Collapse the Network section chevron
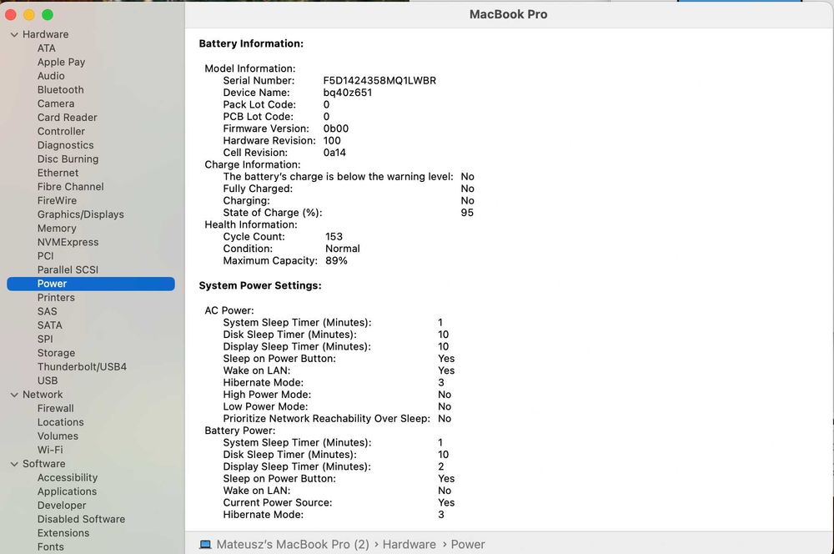The image size is (834, 554). (14, 395)
